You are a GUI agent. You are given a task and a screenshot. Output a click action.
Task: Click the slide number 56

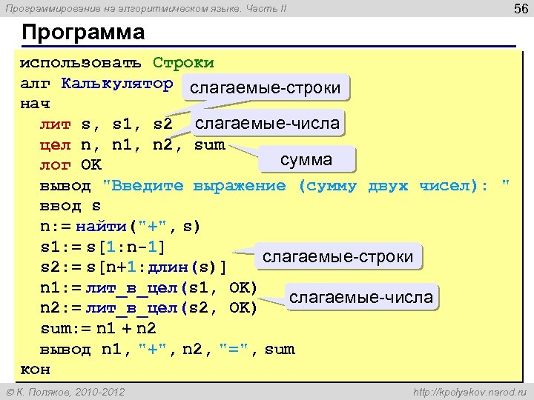tap(521, 8)
